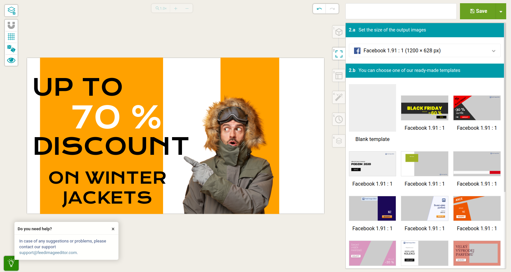Screen dimensions: 511x272
Task: Choose the dark blue KOUPIT template
Action: click(x=372, y=208)
